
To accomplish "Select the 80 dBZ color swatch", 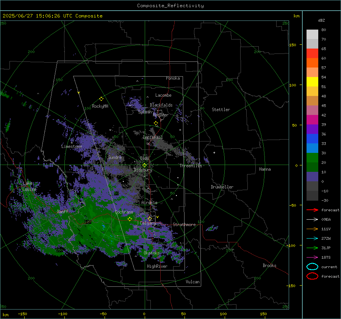I will (x=312, y=34).
